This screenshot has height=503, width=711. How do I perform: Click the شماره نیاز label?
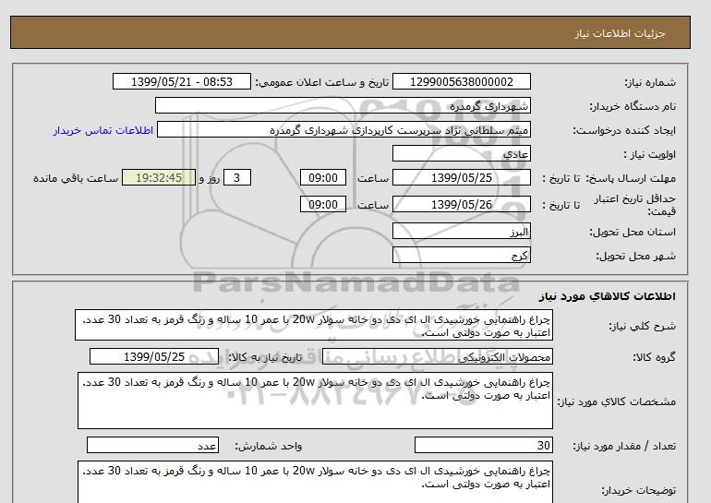tap(650, 82)
